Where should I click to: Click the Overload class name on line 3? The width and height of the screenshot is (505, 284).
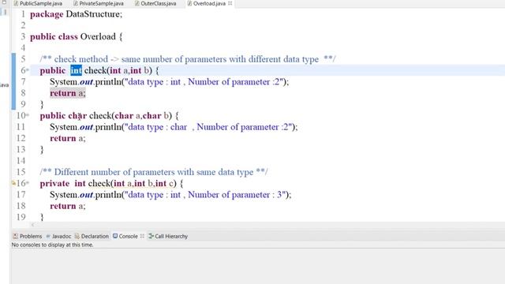(98, 37)
